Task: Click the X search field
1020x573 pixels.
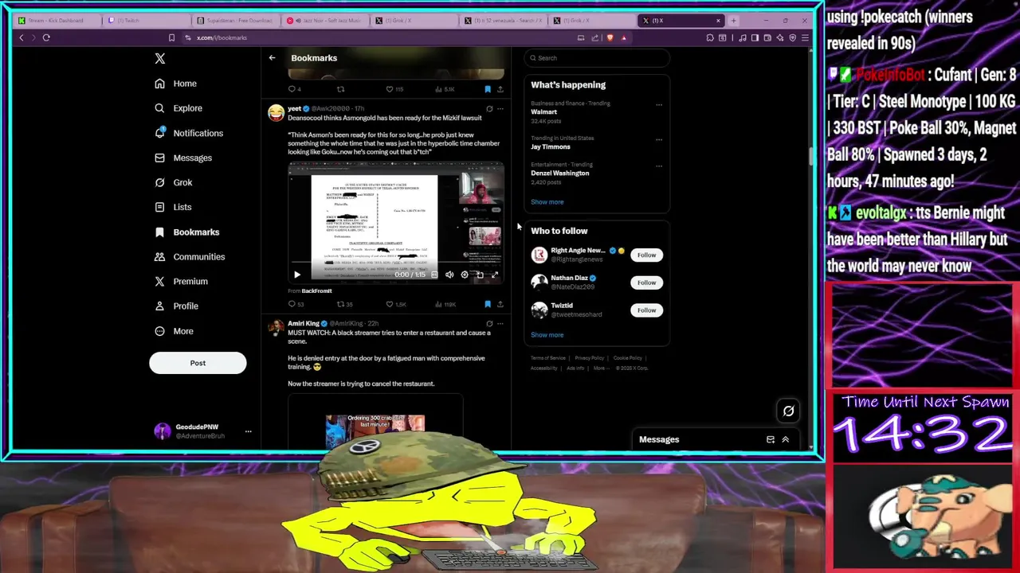Action: [x=598, y=58]
